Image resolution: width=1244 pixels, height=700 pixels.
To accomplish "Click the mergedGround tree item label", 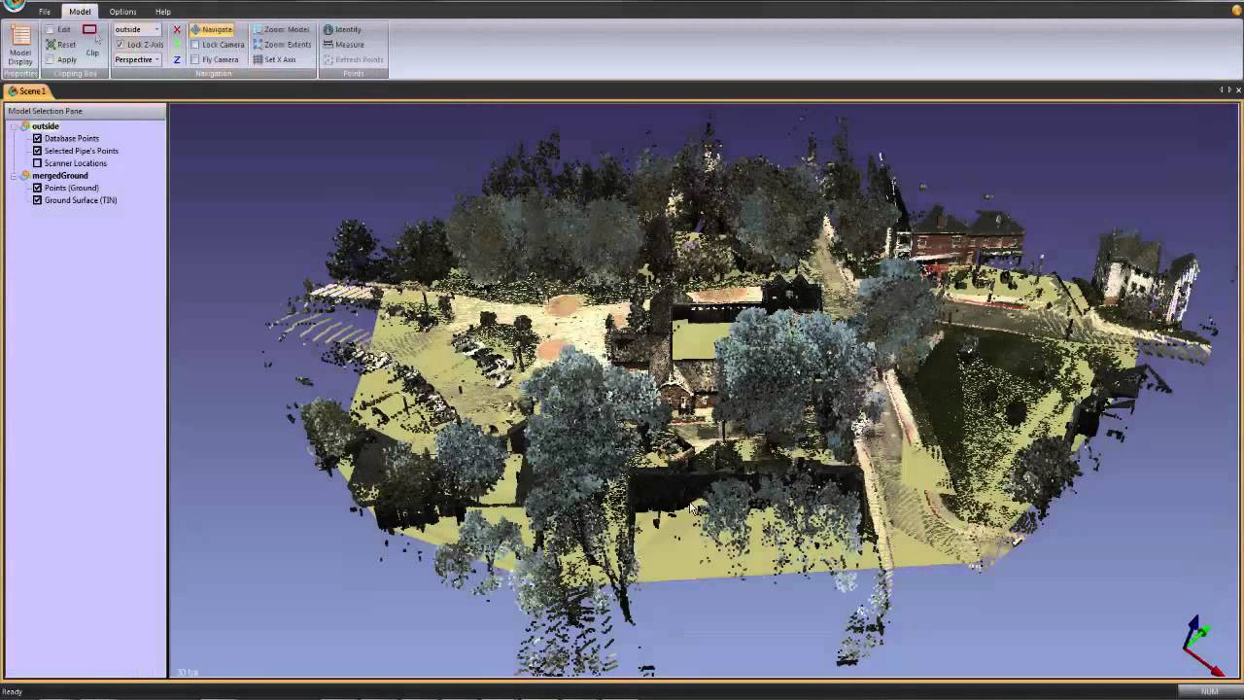I will (60, 176).
